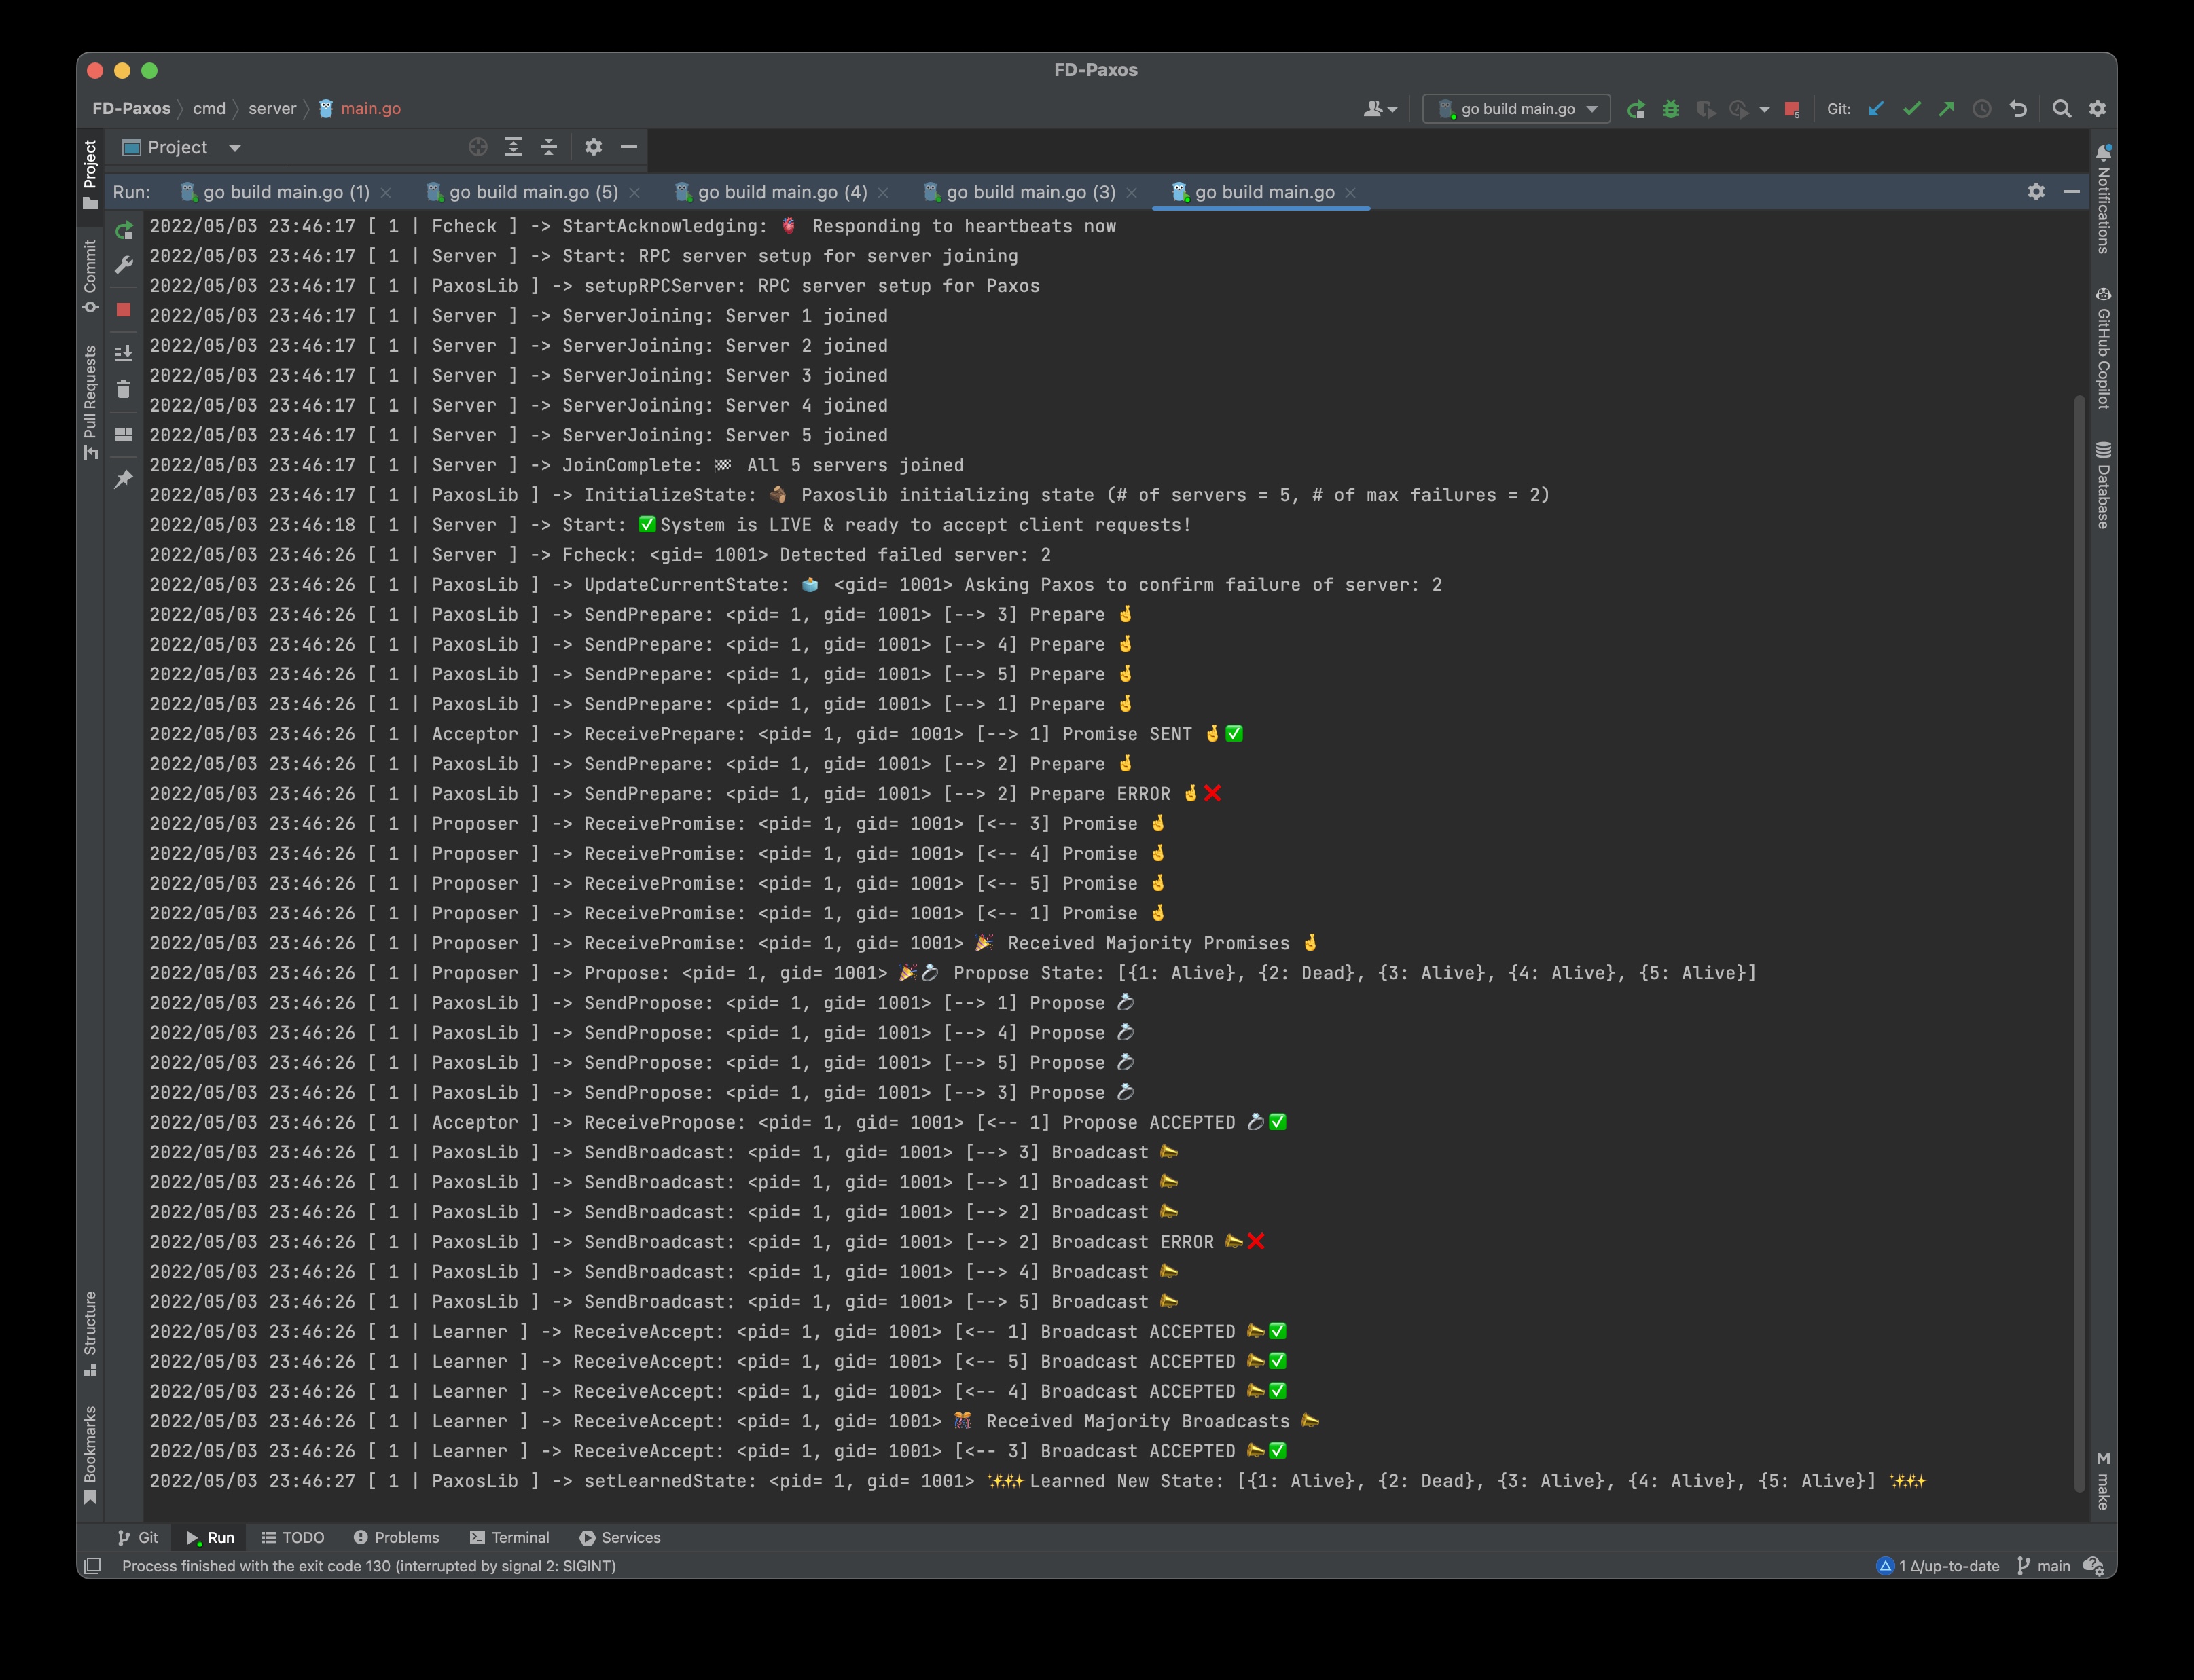Viewport: 2194px width, 1680px height.
Task: Update project with the blue Git arrow
Action: (1877, 109)
